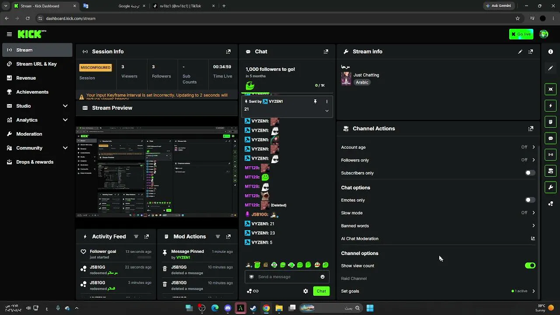Enable Subscribers only chat

coord(530,173)
